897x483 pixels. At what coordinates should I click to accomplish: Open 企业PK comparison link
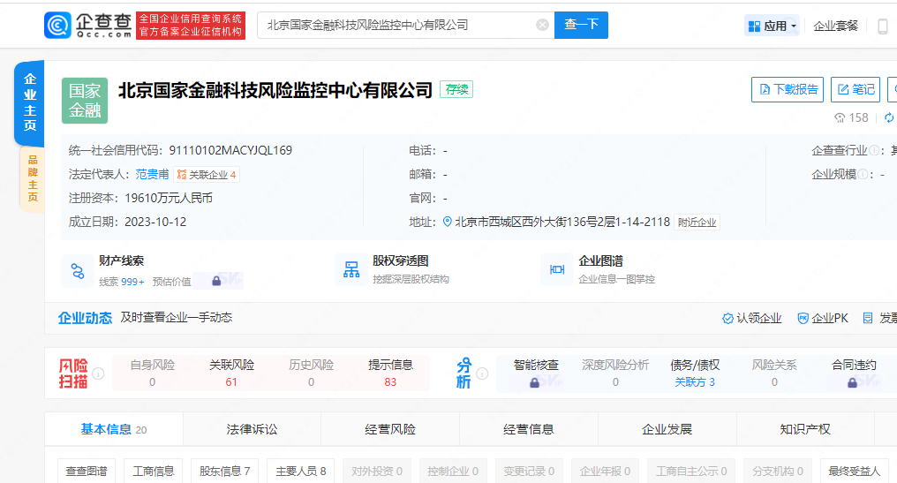point(823,318)
